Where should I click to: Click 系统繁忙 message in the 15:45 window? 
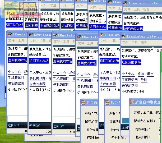[142, 51]
